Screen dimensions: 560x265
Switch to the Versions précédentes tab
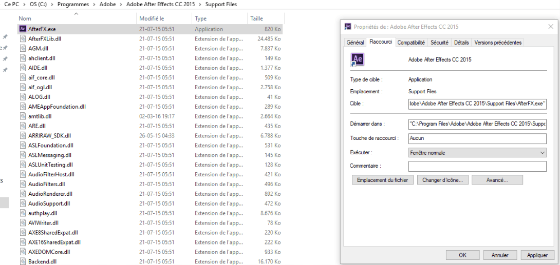(x=498, y=43)
